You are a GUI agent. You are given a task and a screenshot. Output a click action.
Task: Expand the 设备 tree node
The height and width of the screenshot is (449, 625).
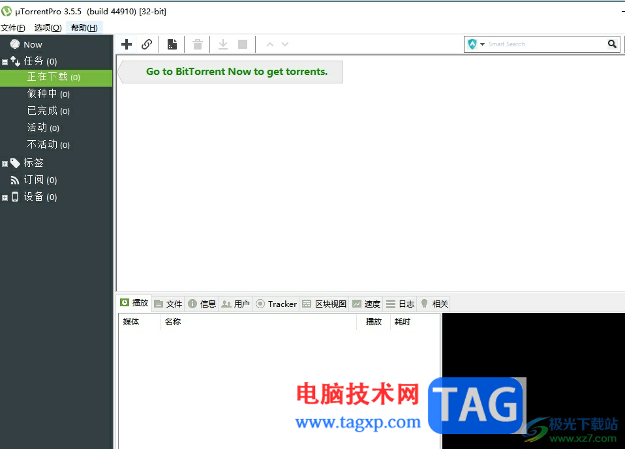(x=5, y=197)
